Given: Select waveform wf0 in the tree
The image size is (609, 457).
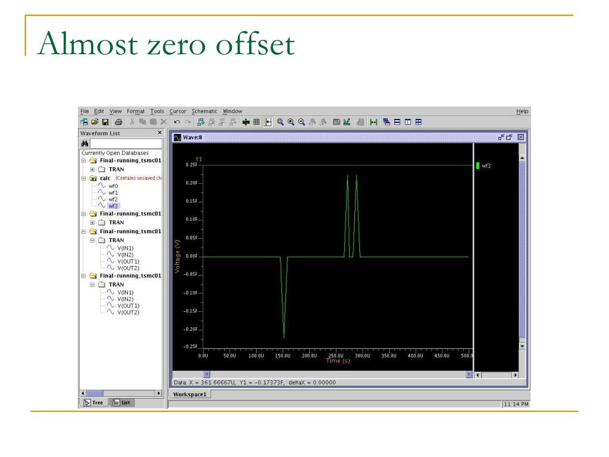Looking at the screenshot, I should coord(113,186).
